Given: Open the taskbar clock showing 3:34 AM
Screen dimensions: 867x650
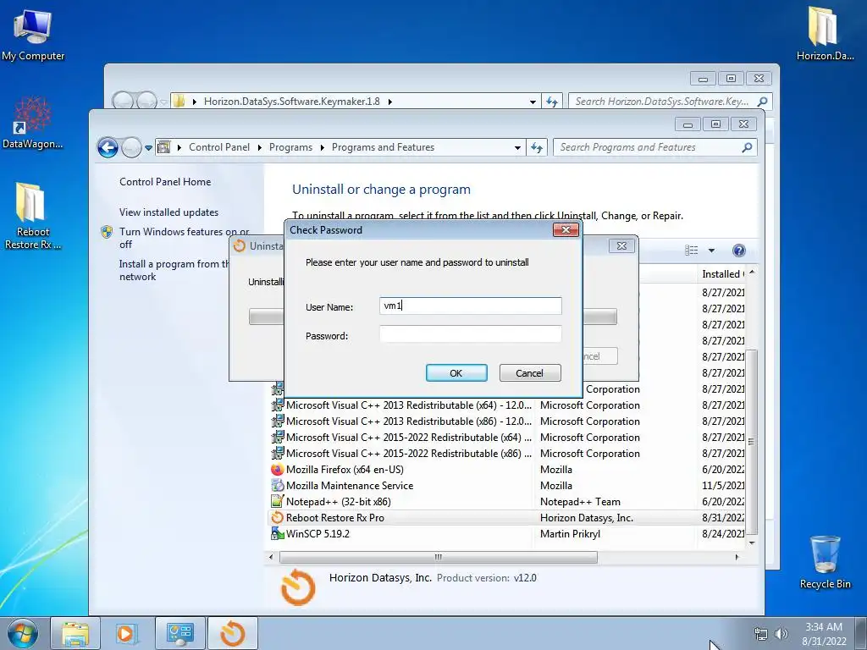Looking at the screenshot, I should coord(824,634).
